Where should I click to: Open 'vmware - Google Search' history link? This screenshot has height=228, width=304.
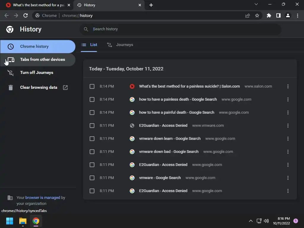pos(160,178)
